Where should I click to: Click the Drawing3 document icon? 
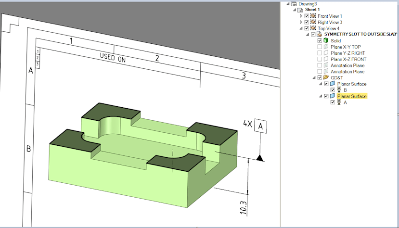(294, 4)
